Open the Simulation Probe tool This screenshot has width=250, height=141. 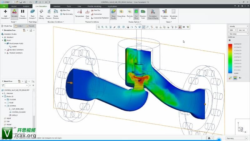click(164, 14)
